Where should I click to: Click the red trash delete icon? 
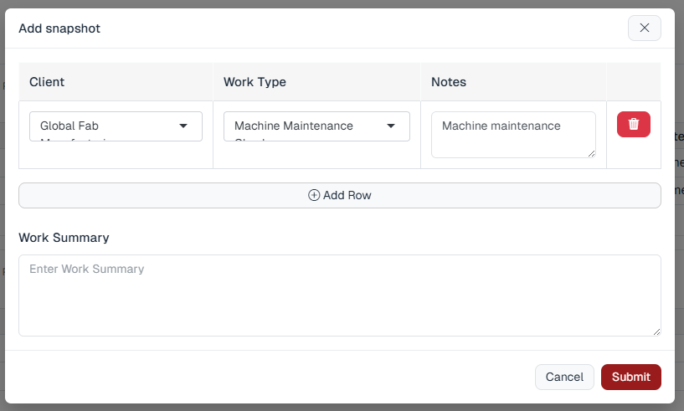coord(633,124)
